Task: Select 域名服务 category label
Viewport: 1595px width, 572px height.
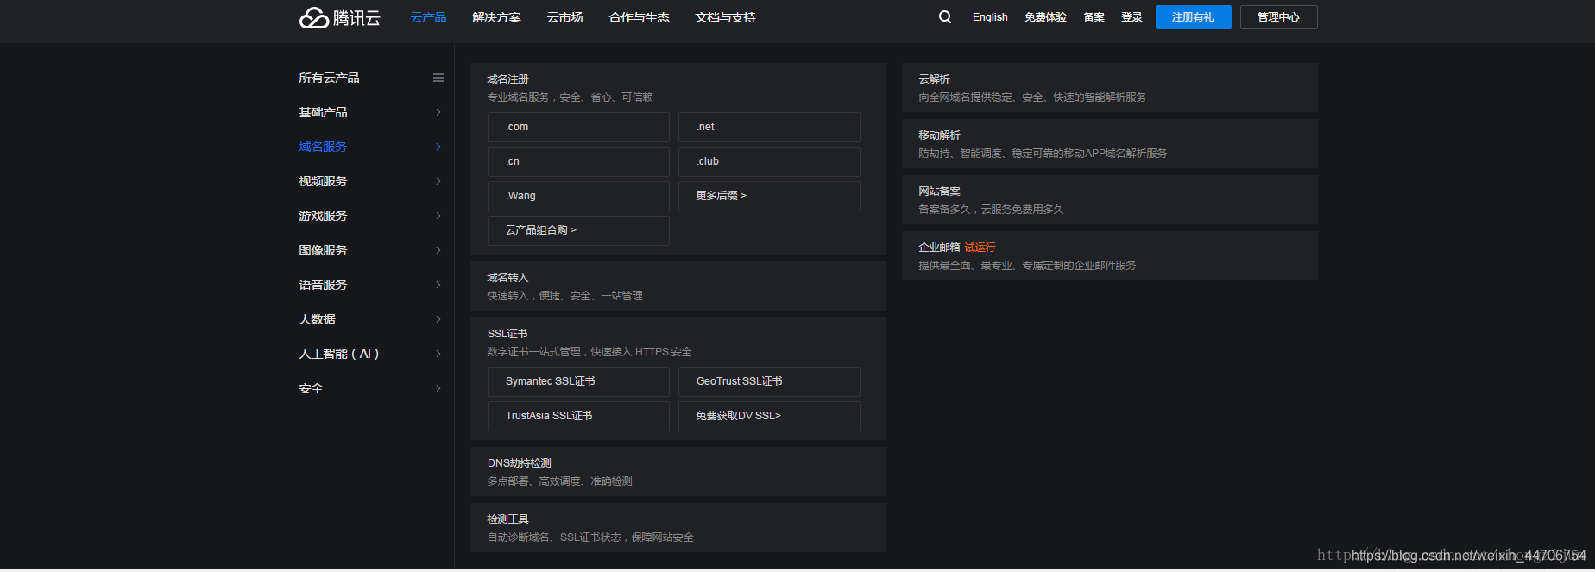Action: (323, 147)
